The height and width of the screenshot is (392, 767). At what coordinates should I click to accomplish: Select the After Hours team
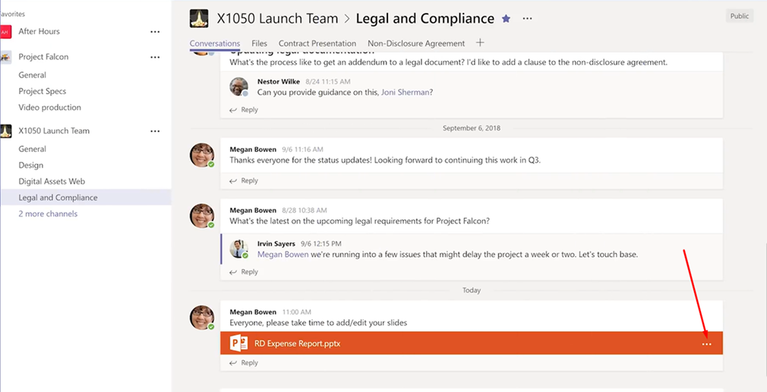coord(39,31)
